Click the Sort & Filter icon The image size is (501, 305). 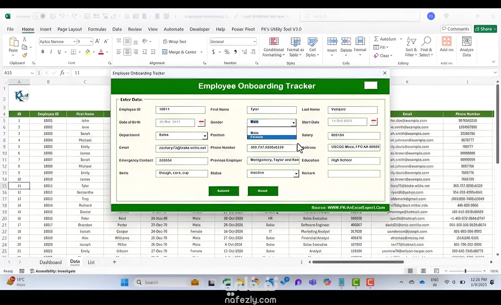(411, 41)
